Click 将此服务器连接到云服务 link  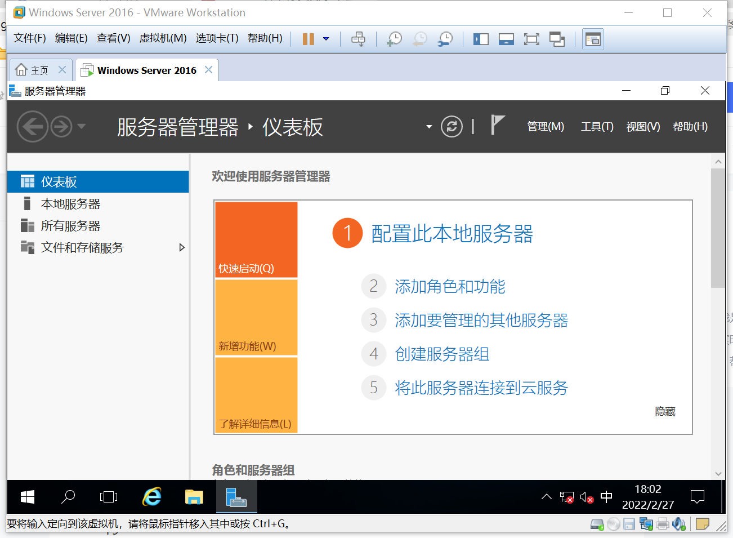(x=481, y=388)
